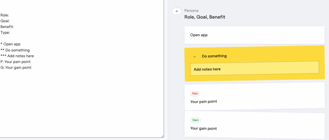Select "Your pain point" text in the preview card
This screenshot has height=140, width=329.
(x=204, y=102)
